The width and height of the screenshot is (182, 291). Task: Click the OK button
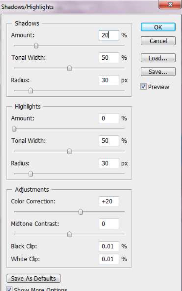pos(158,27)
